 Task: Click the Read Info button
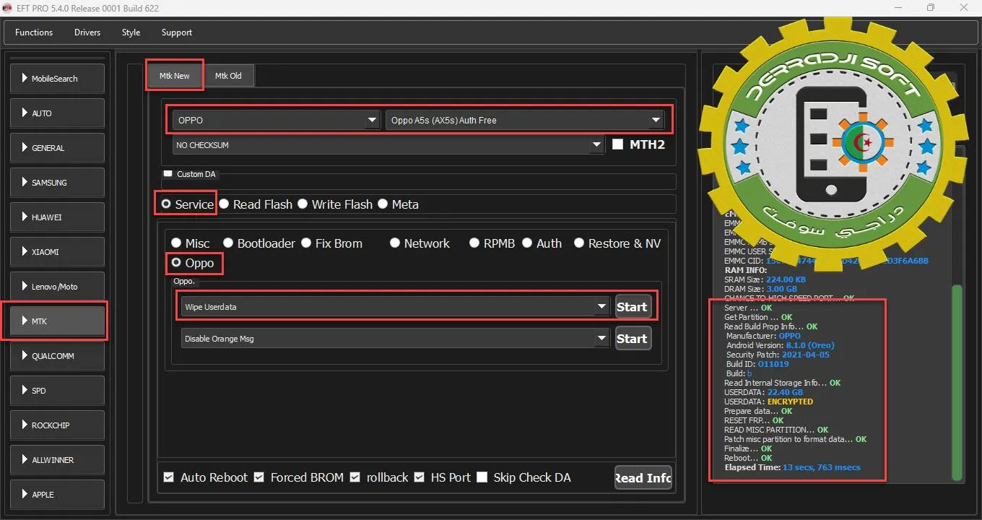pyautogui.click(x=643, y=477)
